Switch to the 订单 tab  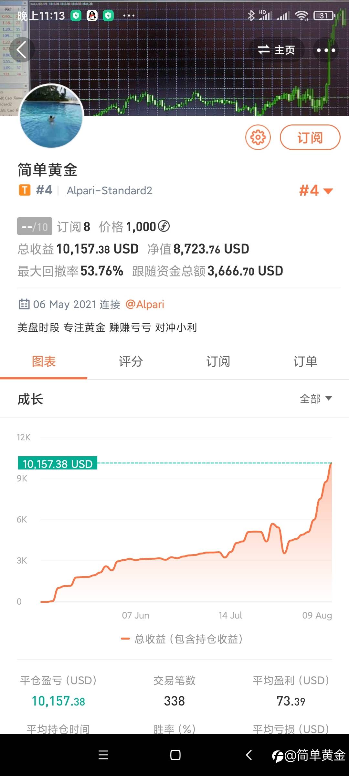(305, 361)
